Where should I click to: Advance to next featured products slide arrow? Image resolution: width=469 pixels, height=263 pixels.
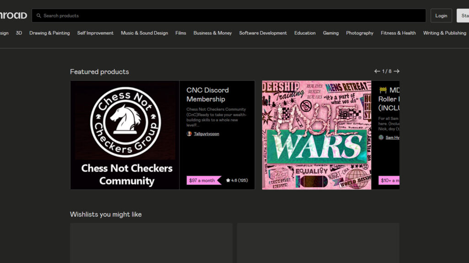click(x=397, y=71)
